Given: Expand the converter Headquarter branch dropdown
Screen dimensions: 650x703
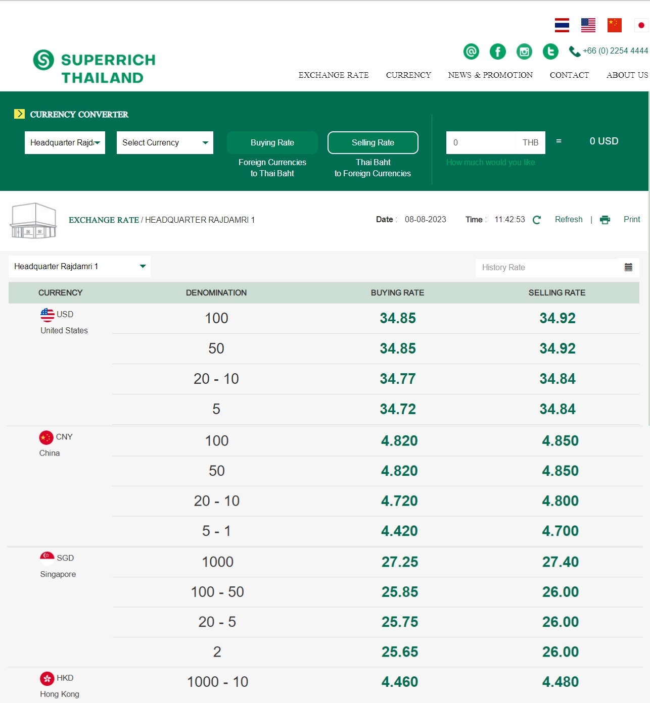Looking at the screenshot, I should (65, 142).
